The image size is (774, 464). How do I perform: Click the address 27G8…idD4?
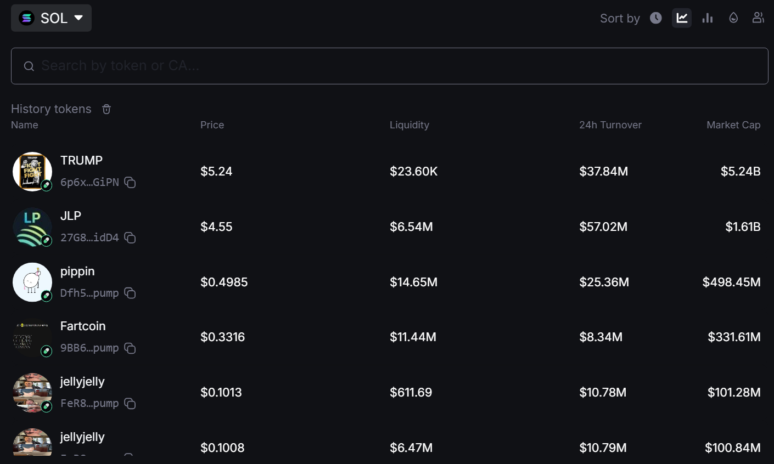(x=89, y=238)
